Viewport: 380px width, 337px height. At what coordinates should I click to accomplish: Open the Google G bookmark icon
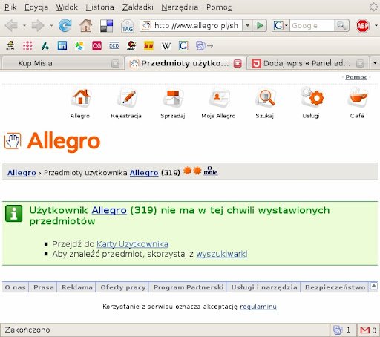[x=183, y=46]
